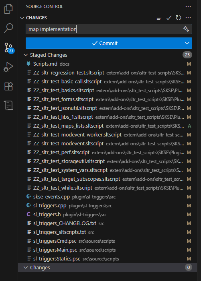Image resolution: width=201 pixels, height=281 pixels.
Task: Generate commit message with sparkle icon
Action: point(186,29)
